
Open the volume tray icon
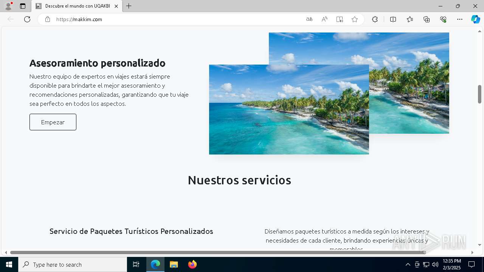click(435, 264)
